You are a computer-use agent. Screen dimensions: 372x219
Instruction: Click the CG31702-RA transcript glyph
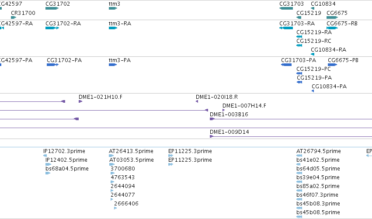coord(52,28)
